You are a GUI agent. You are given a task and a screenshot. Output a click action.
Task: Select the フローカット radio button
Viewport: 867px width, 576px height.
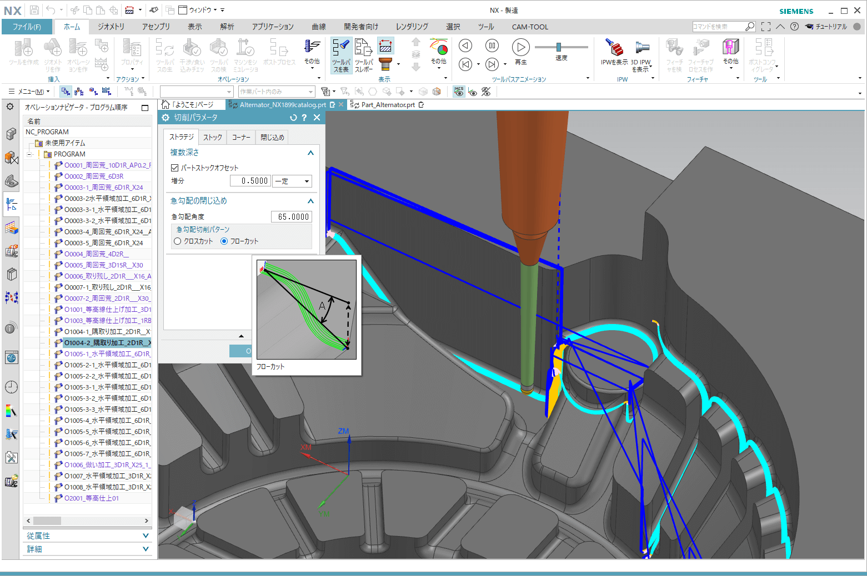(224, 241)
